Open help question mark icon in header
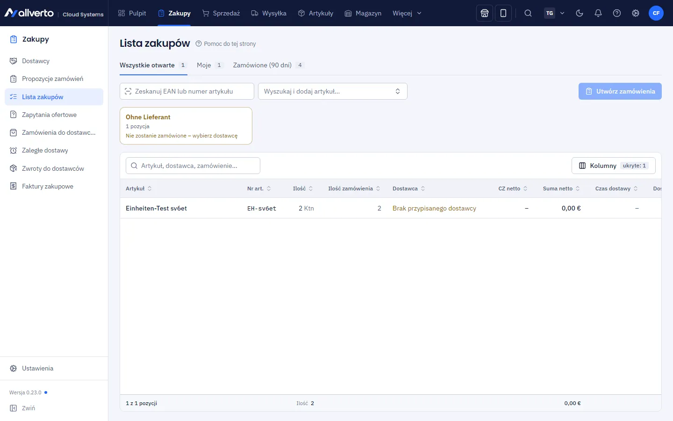Image resolution: width=673 pixels, height=421 pixels. coord(617,13)
